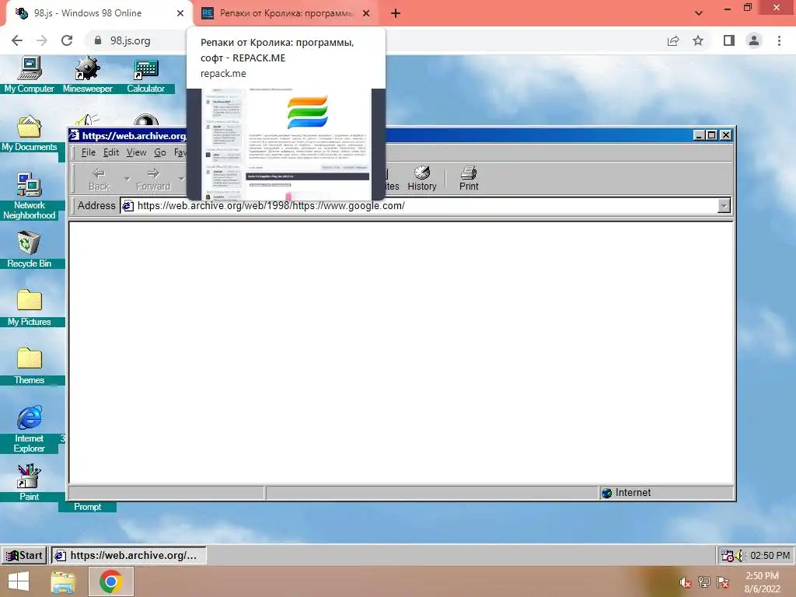The width and height of the screenshot is (796, 597).
Task: Open a new Chrome tab
Action: pyautogui.click(x=396, y=13)
